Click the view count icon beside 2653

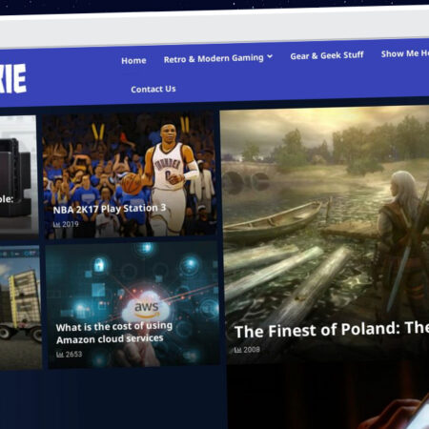[60, 355]
